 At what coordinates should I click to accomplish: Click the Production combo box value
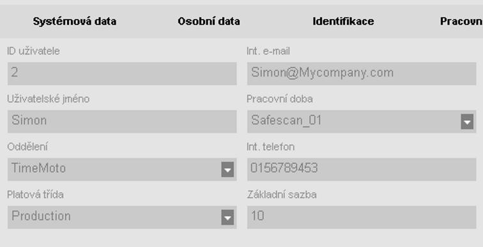click(x=41, y=216)
